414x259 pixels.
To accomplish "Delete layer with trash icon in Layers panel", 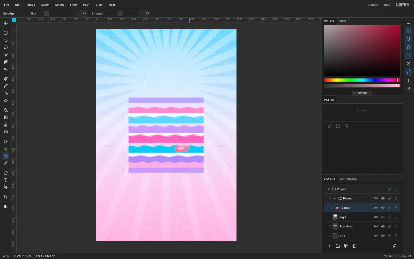I will [395, 246].
